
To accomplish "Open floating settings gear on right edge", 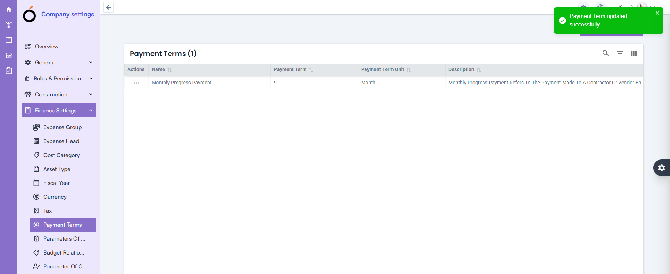I will click(x=661, y=168).
